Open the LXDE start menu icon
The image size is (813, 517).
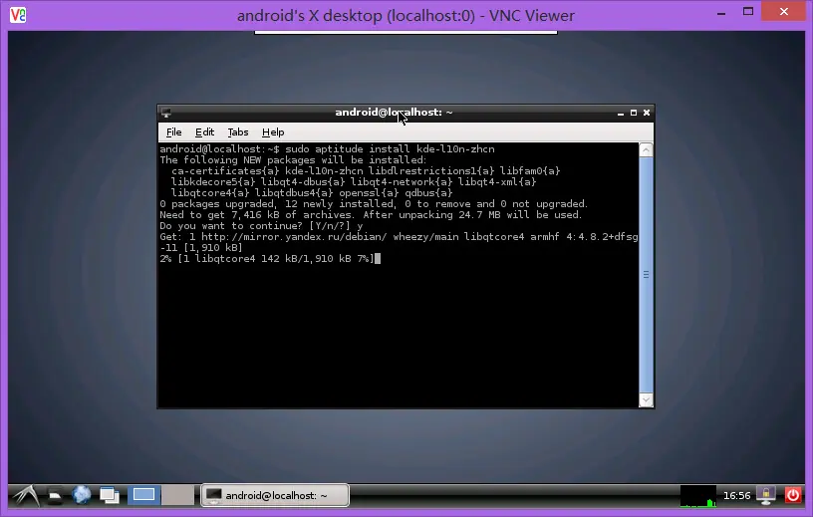[26, 496]
